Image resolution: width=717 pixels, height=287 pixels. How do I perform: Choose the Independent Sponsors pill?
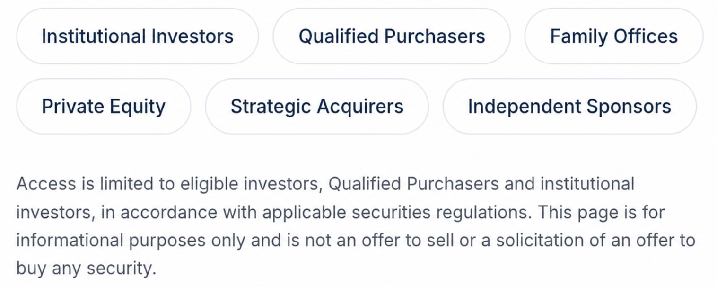point(569,107)
